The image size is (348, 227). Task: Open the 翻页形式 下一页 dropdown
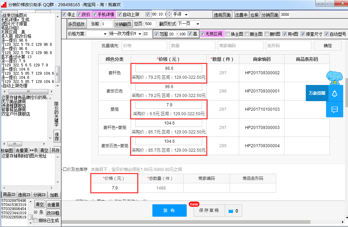tap(188, 24)
